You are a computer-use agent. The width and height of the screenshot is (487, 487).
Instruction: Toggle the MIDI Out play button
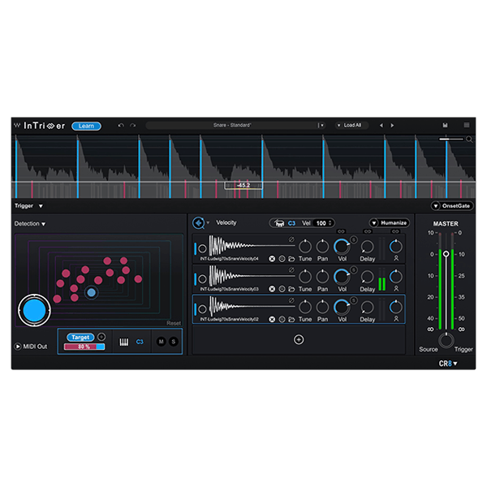pos(18,347)
